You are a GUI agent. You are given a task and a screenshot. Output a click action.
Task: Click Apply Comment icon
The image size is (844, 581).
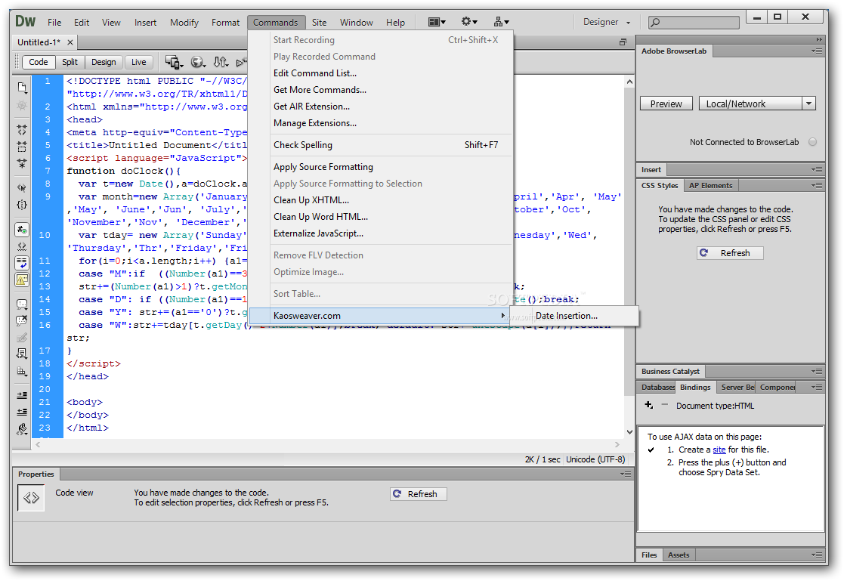(x=22, y=304)
